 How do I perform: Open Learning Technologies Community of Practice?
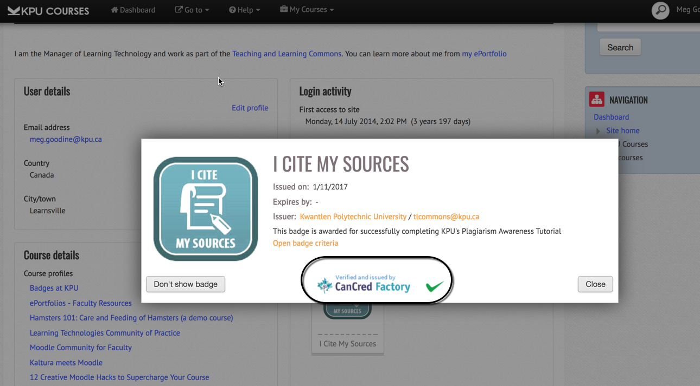point(105,333)
